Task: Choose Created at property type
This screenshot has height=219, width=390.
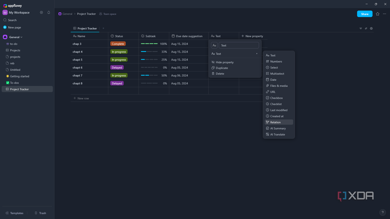Action: (279, 116)
